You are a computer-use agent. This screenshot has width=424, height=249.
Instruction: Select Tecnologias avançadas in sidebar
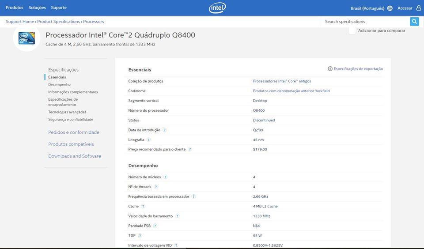[x=67, y=112]
